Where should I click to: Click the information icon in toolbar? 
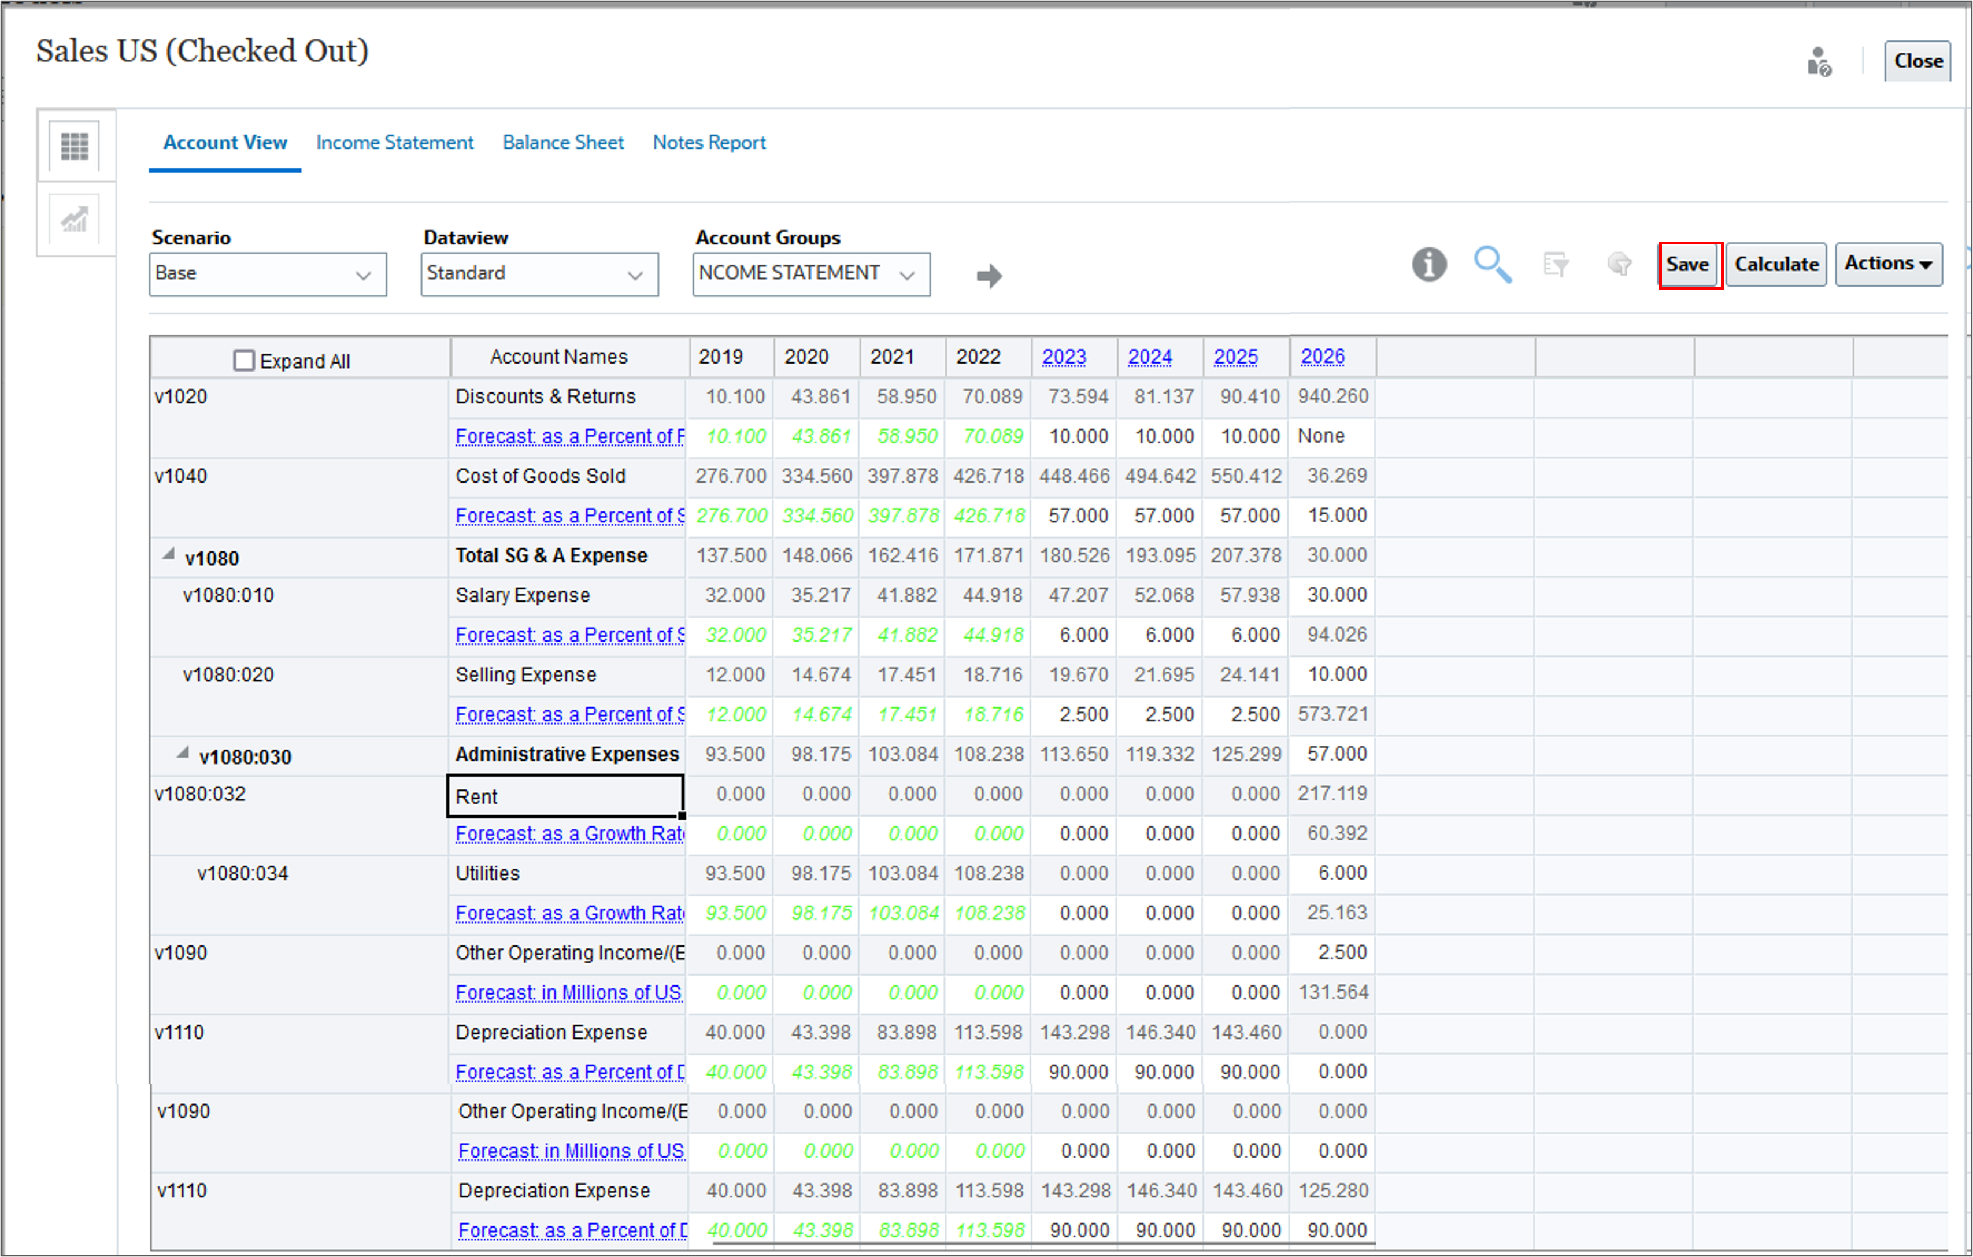click(1429, 265)
